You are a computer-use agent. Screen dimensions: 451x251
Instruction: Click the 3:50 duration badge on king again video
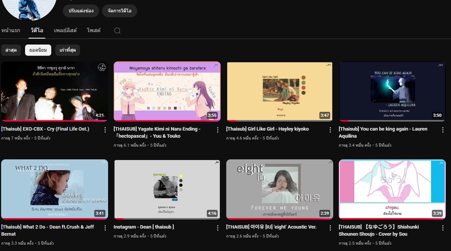pyautogui.click(x=437, y=115)
